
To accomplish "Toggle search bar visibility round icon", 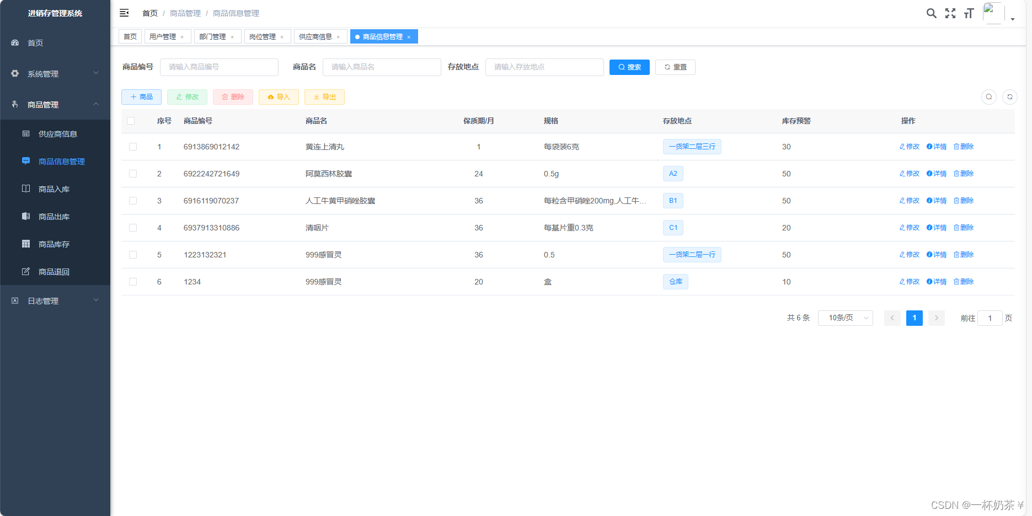I will click(x=989, y=97).
